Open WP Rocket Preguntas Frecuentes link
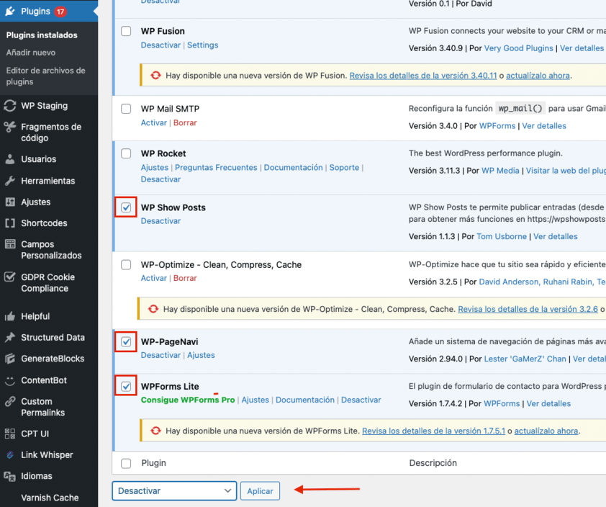The width and height of the screenshot is (606, 507). (x=216, y=168)
